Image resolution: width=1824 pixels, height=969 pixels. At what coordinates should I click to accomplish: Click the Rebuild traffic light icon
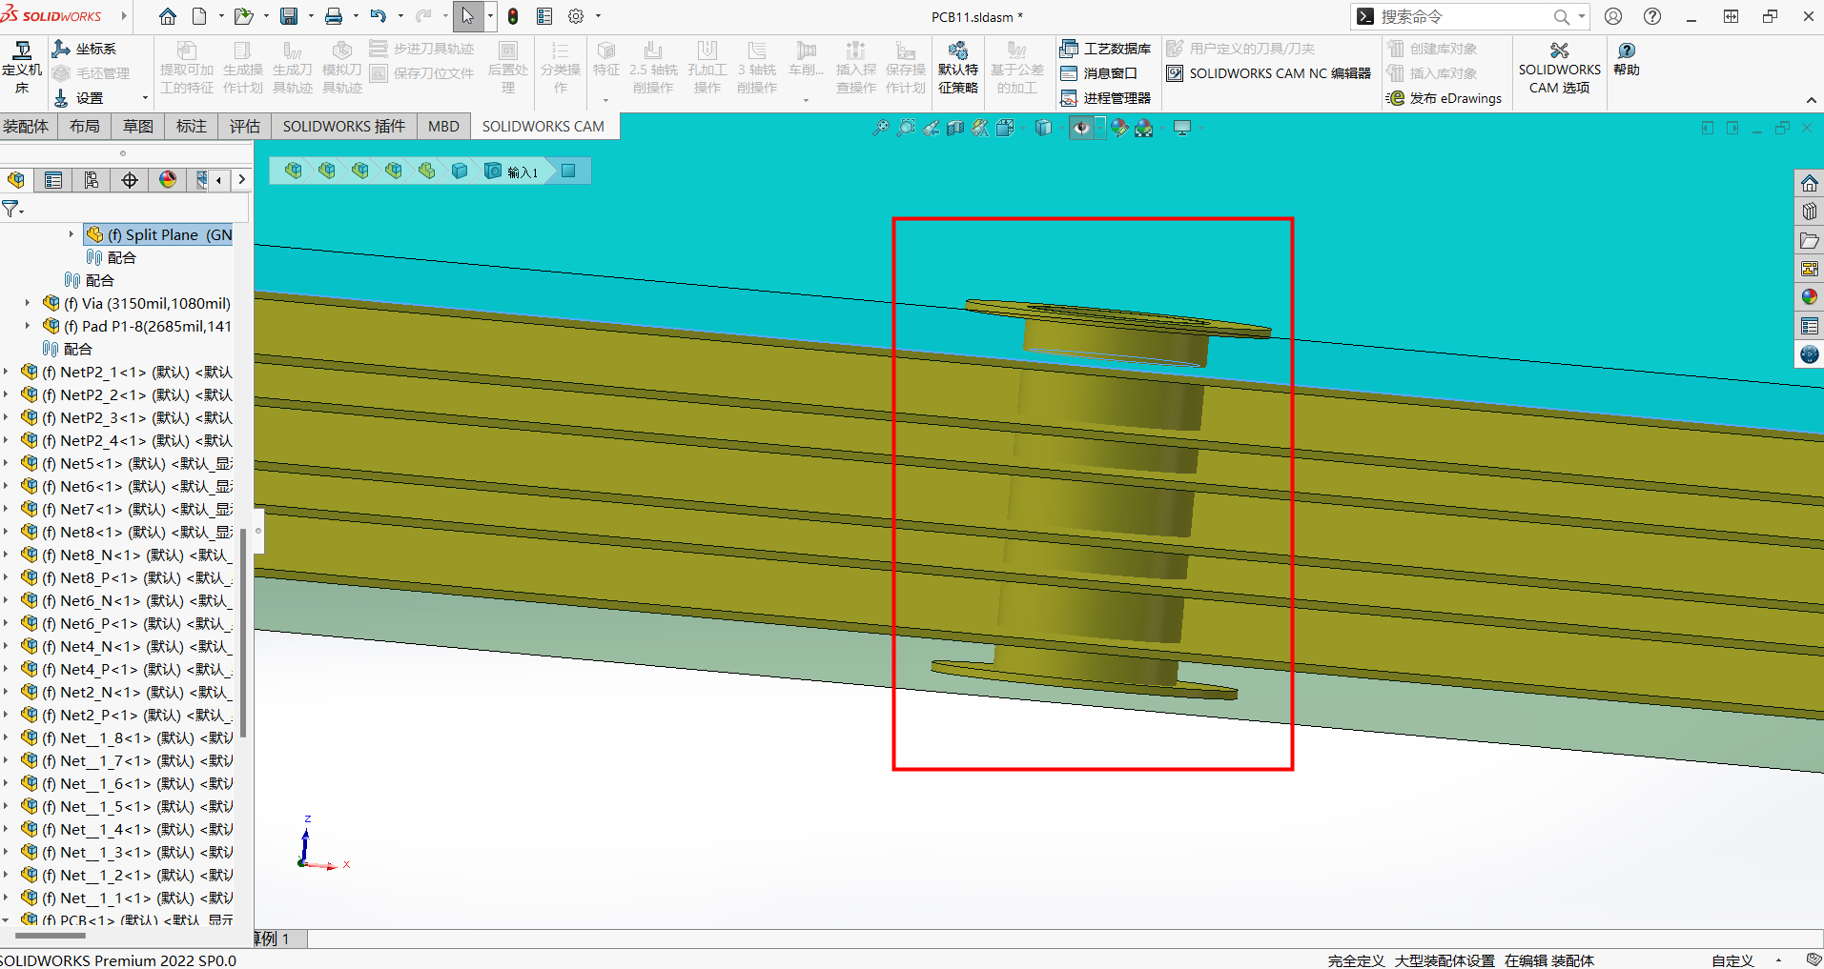513,16
